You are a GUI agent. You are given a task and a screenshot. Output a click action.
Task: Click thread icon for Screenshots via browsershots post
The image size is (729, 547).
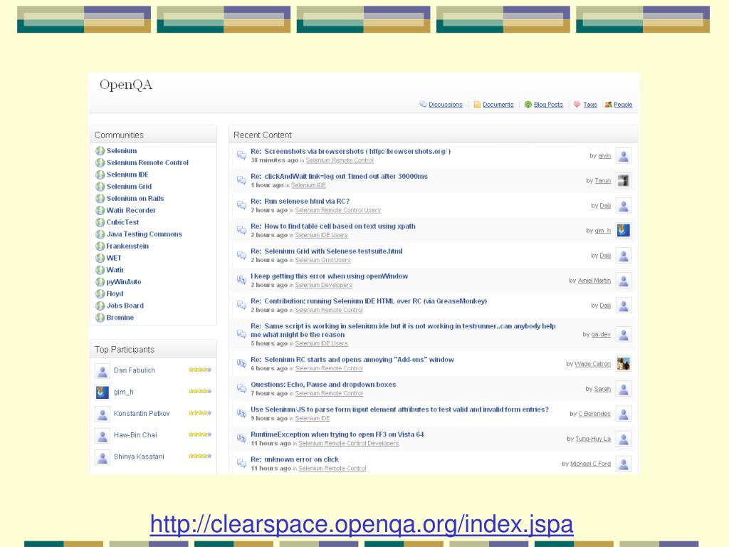(241, 155)
